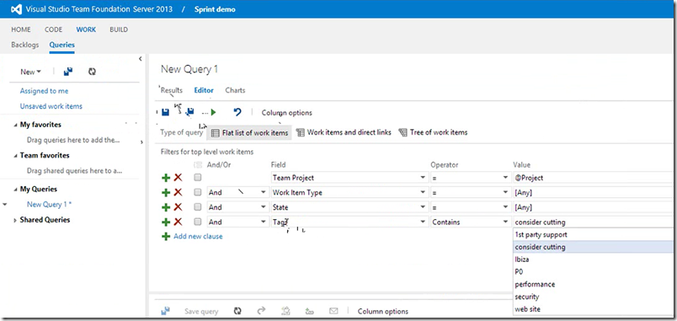Viewport: 677px width, 321px height.
Task: Remove the Tags clause with red X
Action: 178,222
